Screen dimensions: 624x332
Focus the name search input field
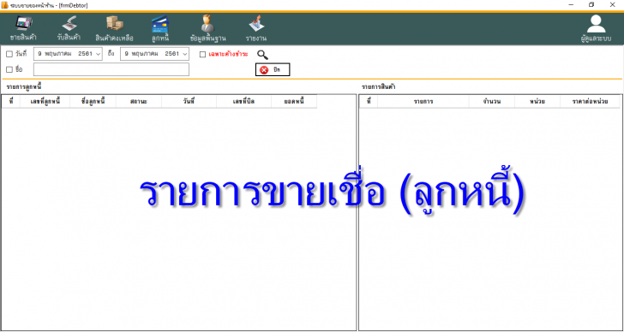pyautogui.click(x=111, y=69)
